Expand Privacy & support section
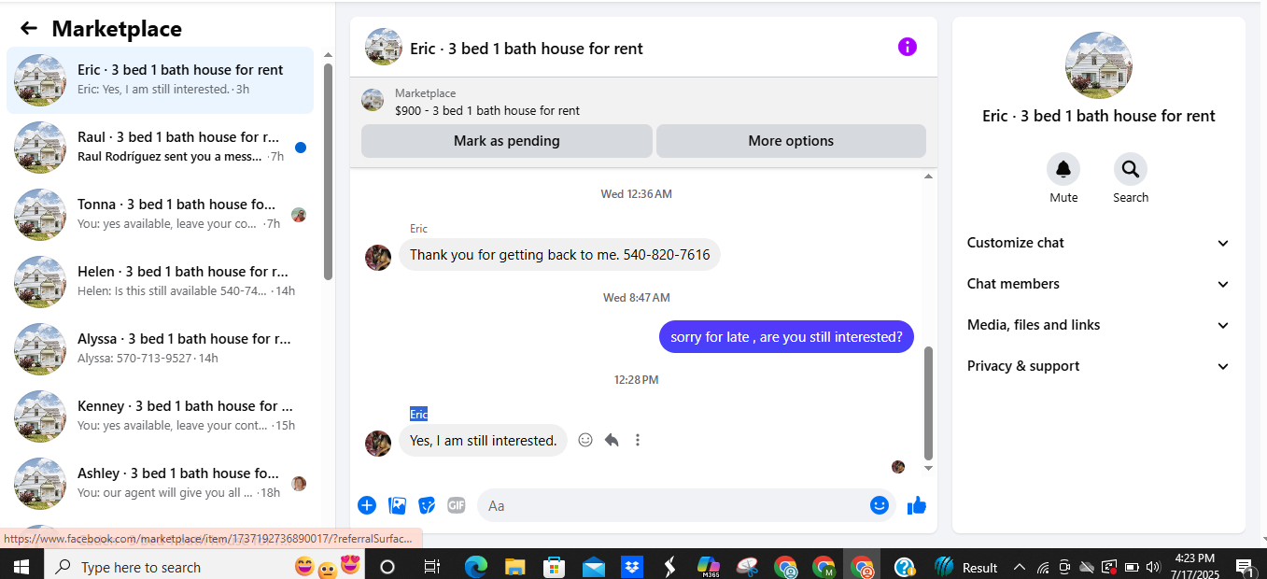The height and width of the screenshot is (579, 1267). point(1098,366)
